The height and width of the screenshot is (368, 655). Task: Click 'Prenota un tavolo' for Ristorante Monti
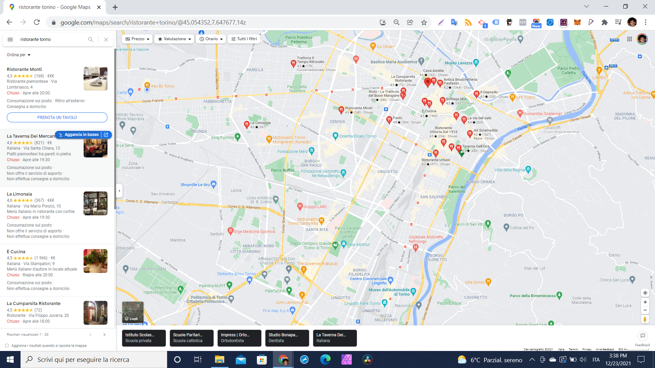point(57,118)
